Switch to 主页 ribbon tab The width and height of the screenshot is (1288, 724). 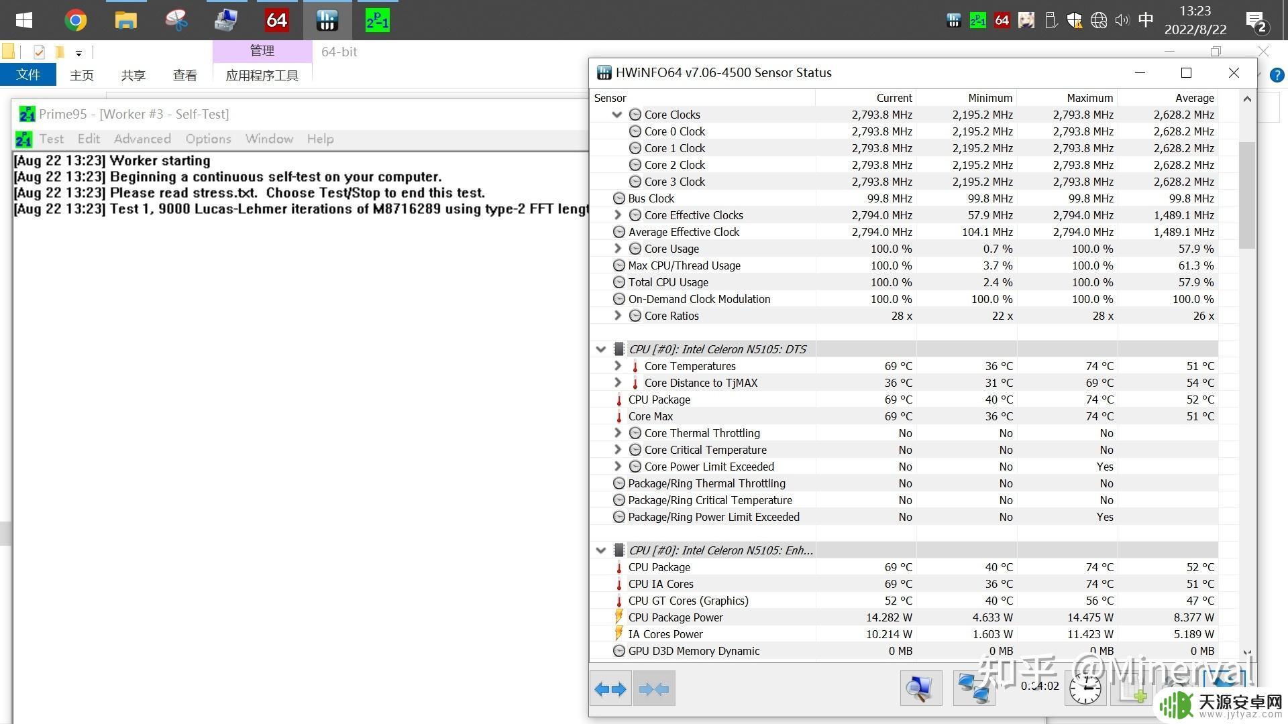pos(82,75)
